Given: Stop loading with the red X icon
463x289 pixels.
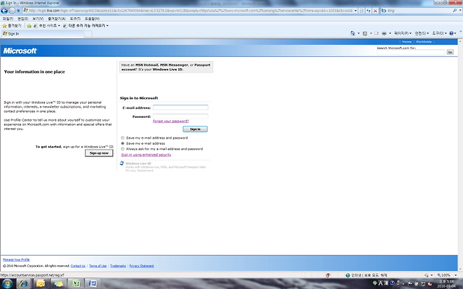Looking at the screenshot, I should pyautogui.click(x=376, y=11).
